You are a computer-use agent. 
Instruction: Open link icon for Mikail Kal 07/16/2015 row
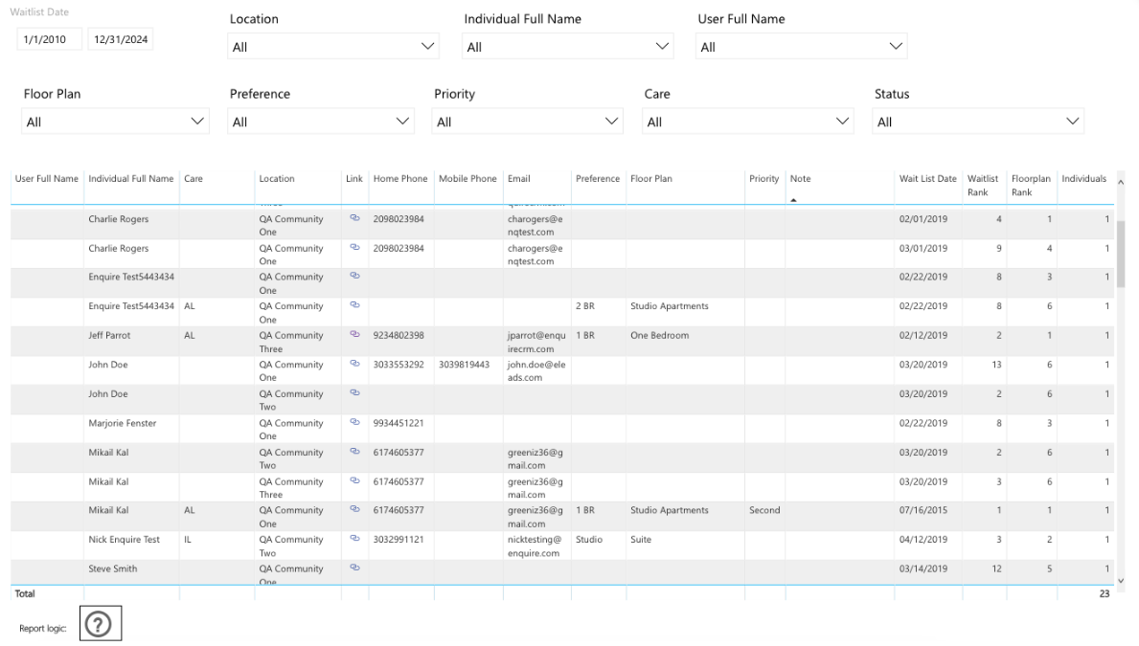(354, 509)
